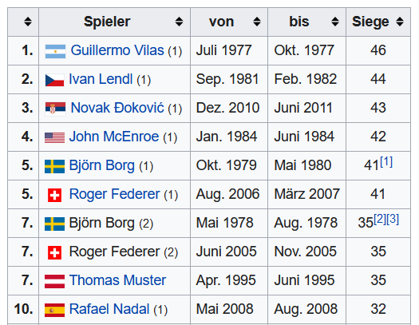Click the Spanish flag beside Rafael Nadal
419x325 pixels.
tap(54, 310)
